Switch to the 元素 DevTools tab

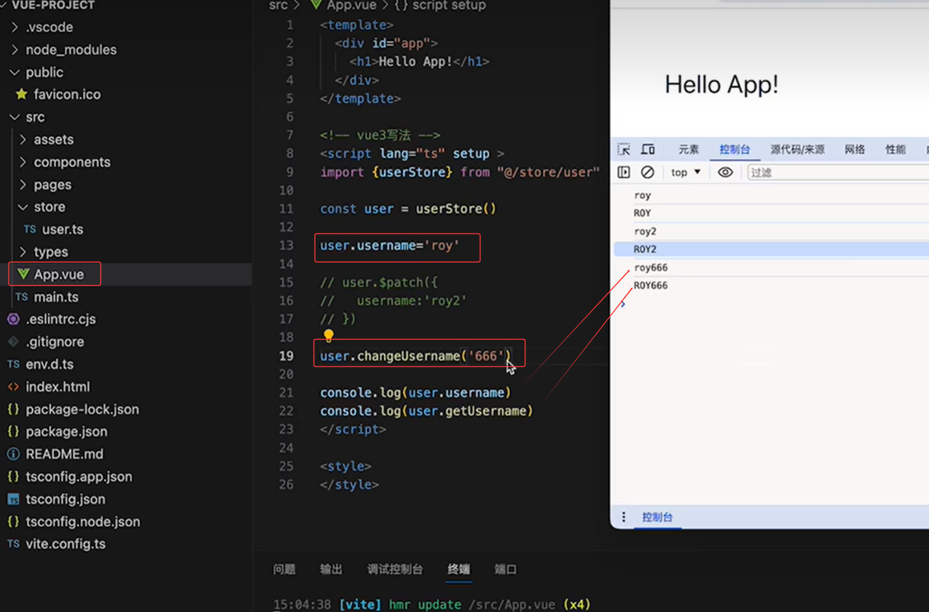[x=688, y=149]
